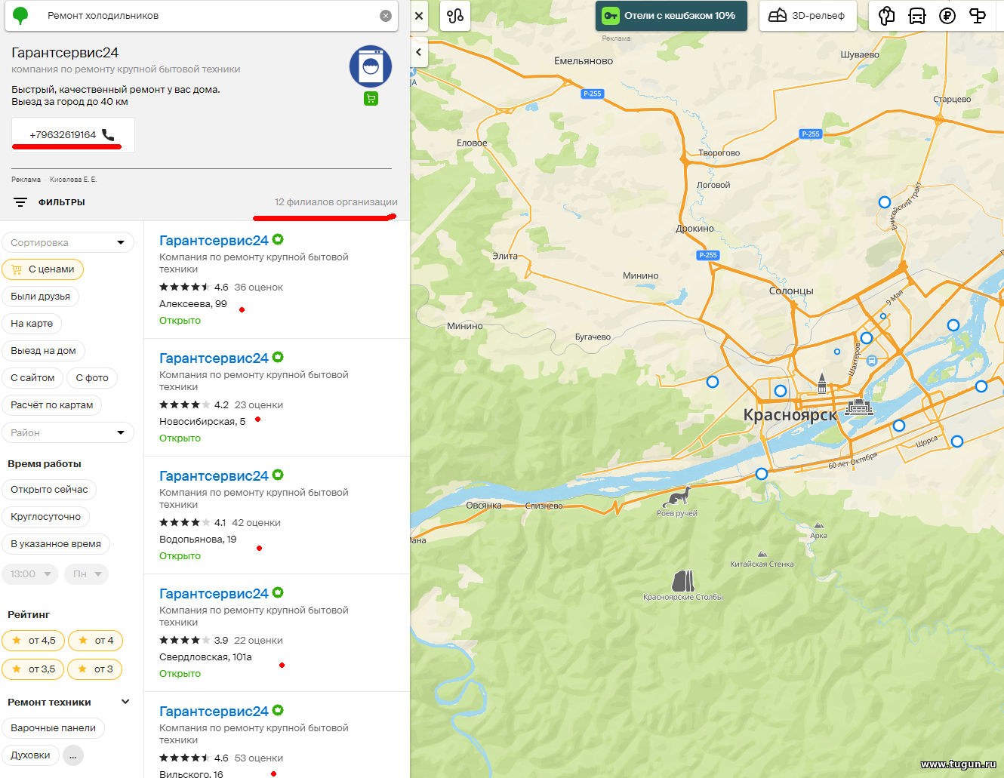Screen dimensions: 1004x778
Task: Enable the С сайтом filter
Action: tap(32, 378)
